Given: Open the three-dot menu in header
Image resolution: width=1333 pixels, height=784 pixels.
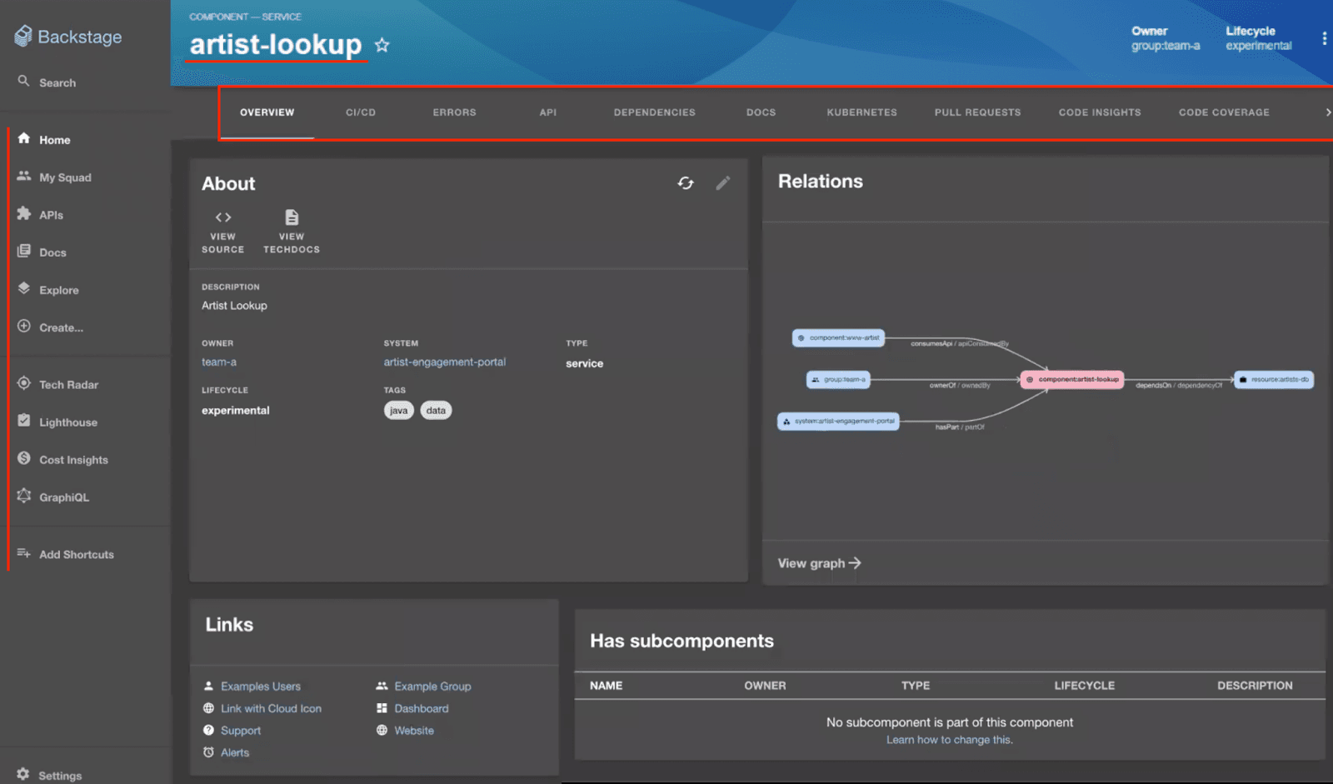Looking at the screenshot, I should (x=1324, y=38).
